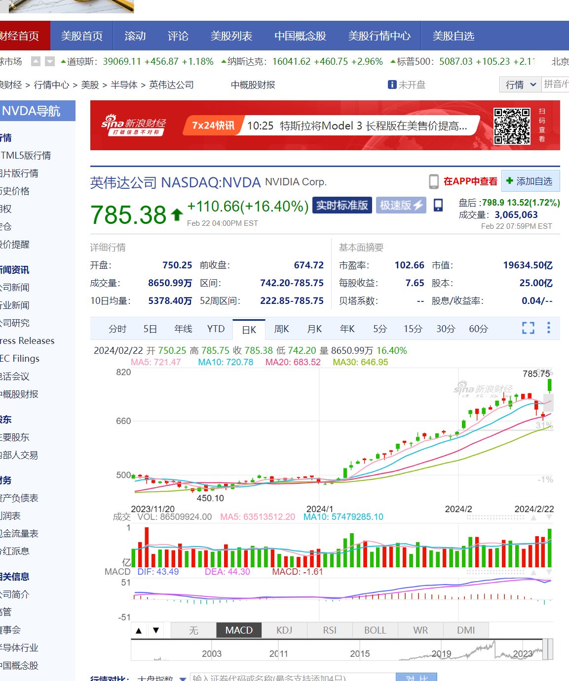Switch chart to 5日 tab

point(150,329)
